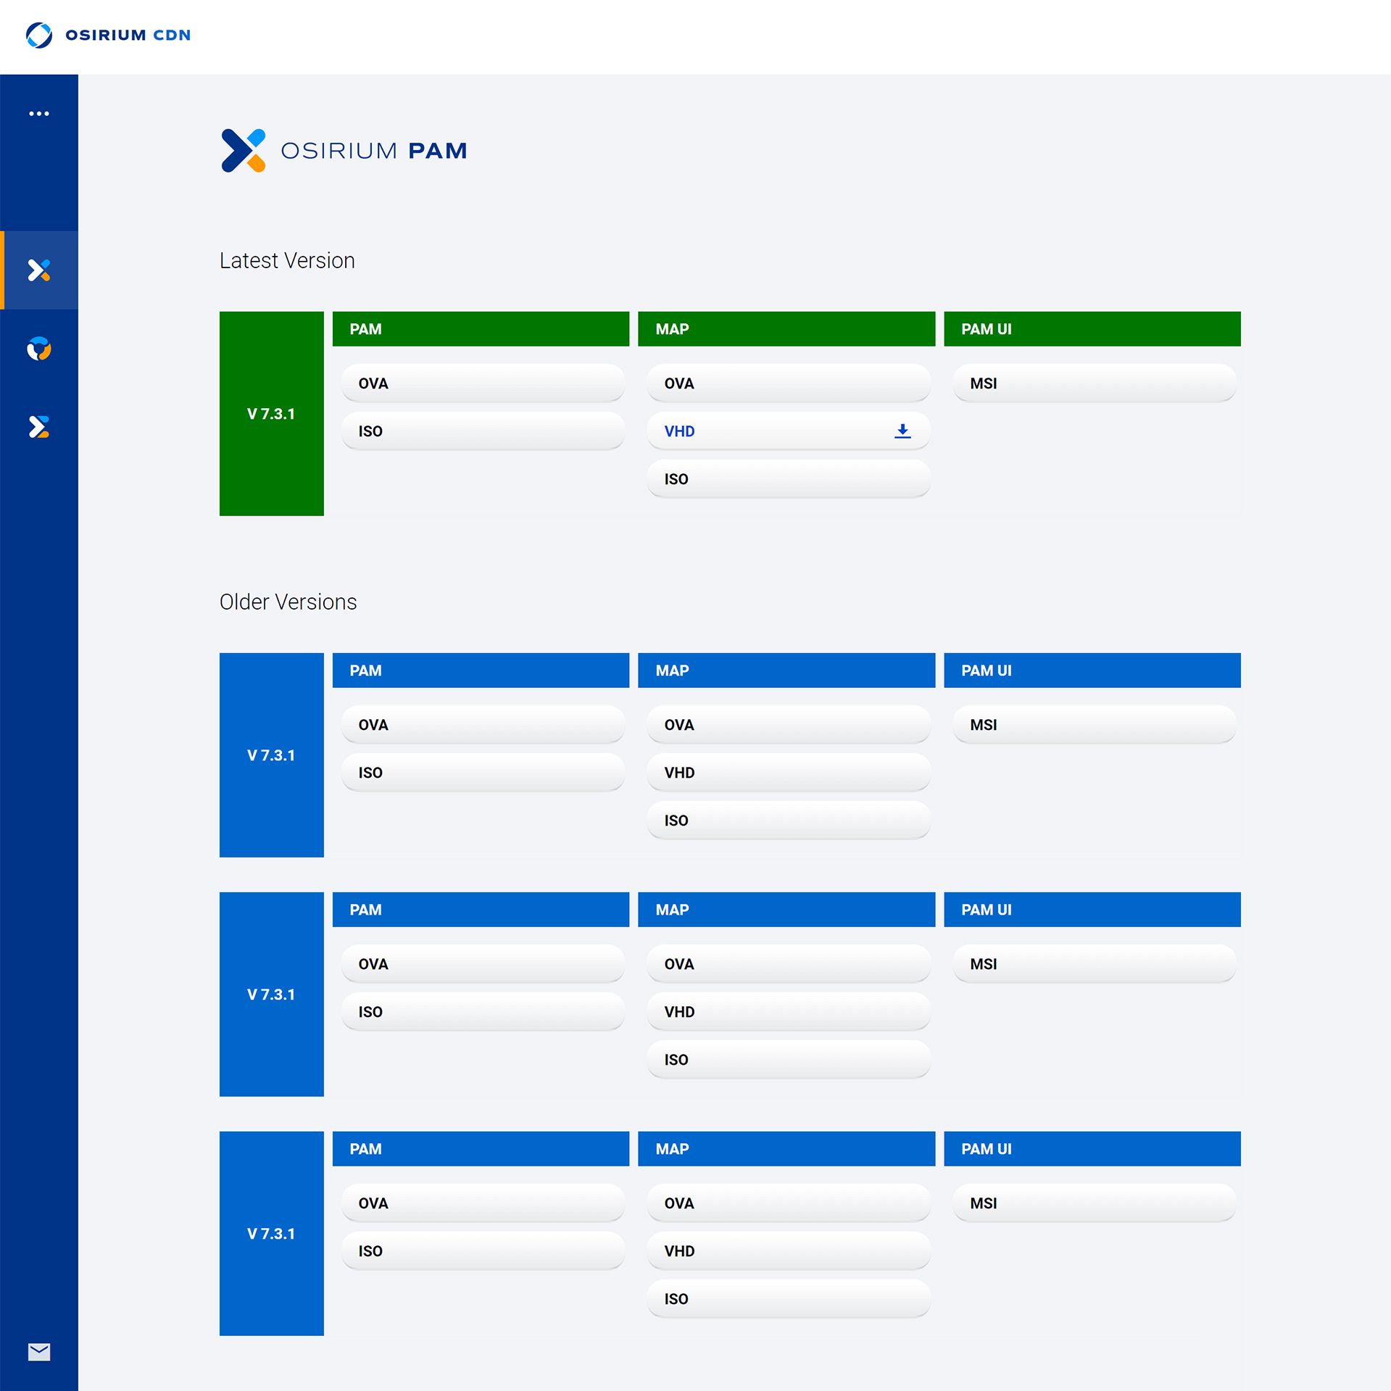The width and height of the screenshot is (1391, 1391).
Task: Download MSI in the first Older Versions block
Action: (1095, 725)
